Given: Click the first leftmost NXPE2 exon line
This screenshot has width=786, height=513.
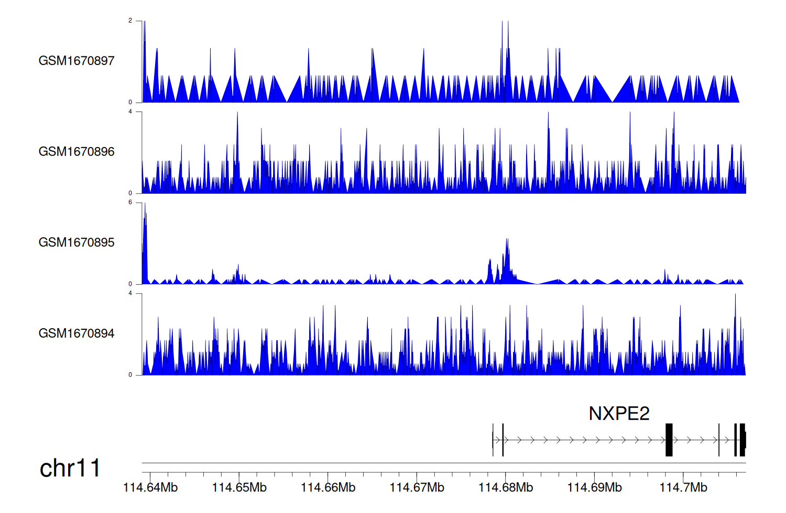Looking at the screenshot, I should (x=493, y=440).
